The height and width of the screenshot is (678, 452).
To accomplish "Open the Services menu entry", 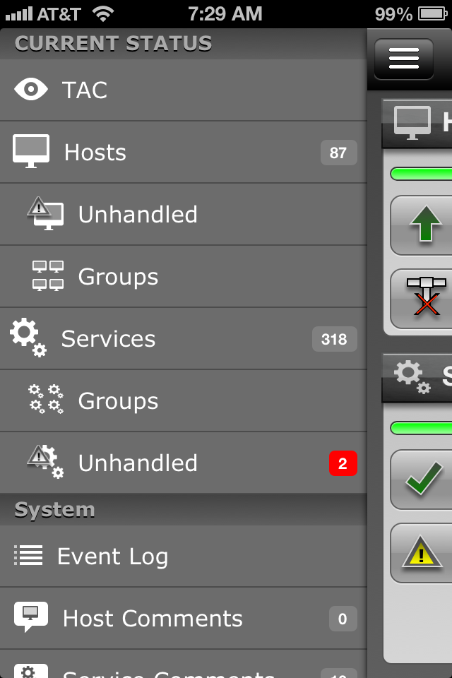I will click(x=184, y=338).
